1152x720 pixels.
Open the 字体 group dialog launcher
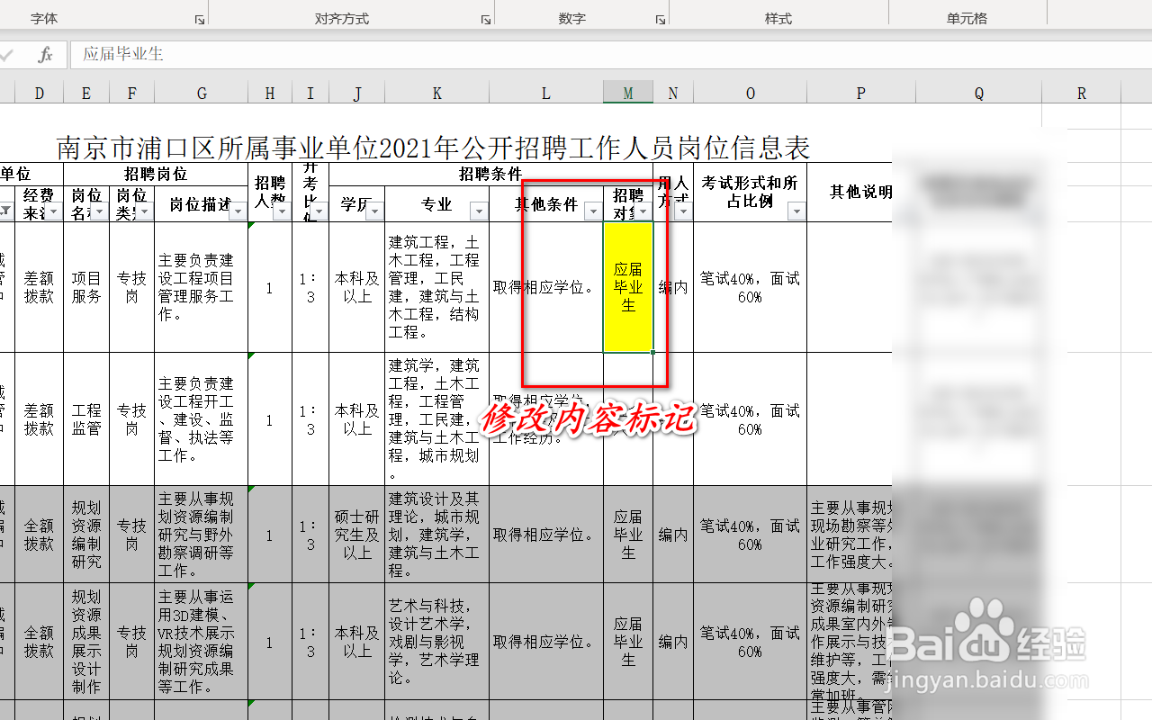coord(201,19)
